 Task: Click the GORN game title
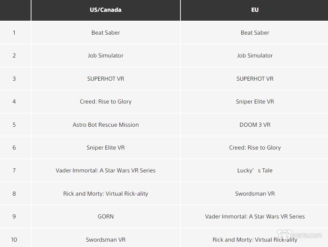105,216
